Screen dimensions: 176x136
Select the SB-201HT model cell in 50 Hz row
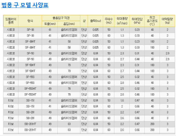(30, 124)
